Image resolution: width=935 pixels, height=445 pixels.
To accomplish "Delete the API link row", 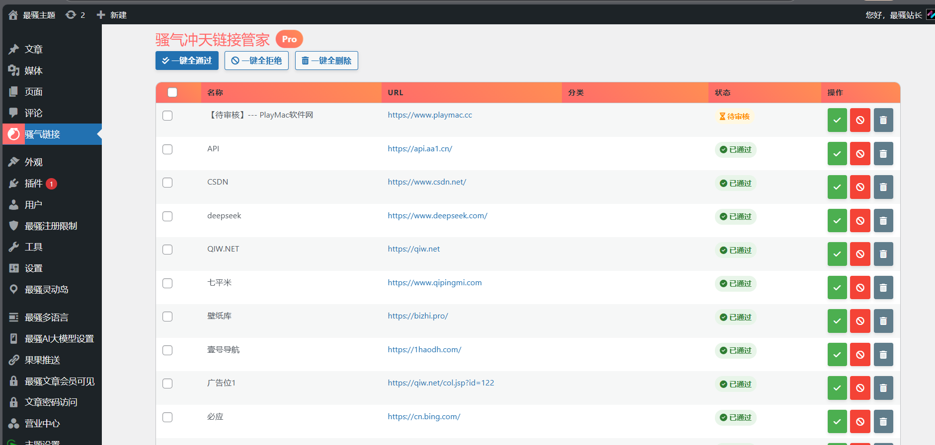I will tap(883, 154).
